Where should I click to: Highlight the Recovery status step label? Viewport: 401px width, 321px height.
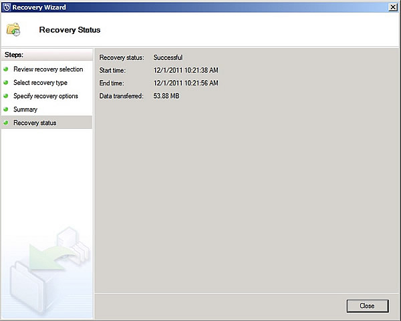tap(35, 123)
